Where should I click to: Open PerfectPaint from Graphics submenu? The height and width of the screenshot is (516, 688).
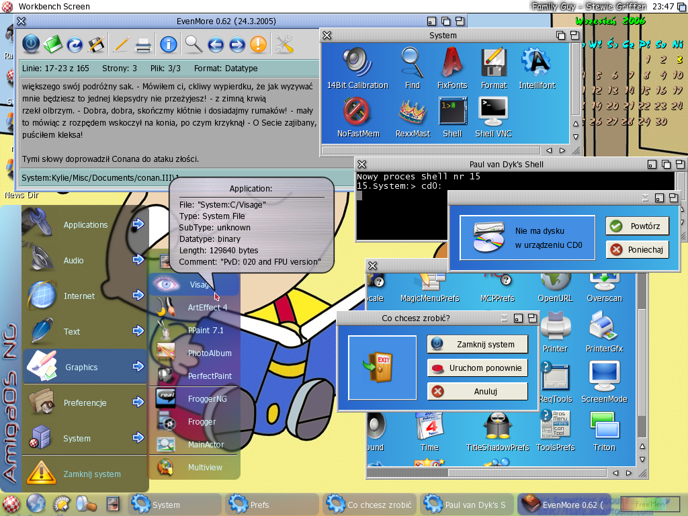194,376
